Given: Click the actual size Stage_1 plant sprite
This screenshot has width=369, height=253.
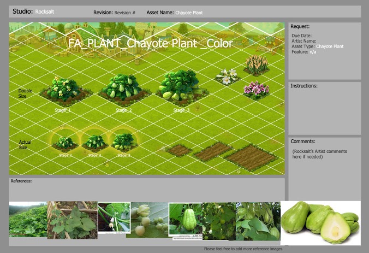Looking at the screenshot, I should pyautogui.click(x=66, y=142).
